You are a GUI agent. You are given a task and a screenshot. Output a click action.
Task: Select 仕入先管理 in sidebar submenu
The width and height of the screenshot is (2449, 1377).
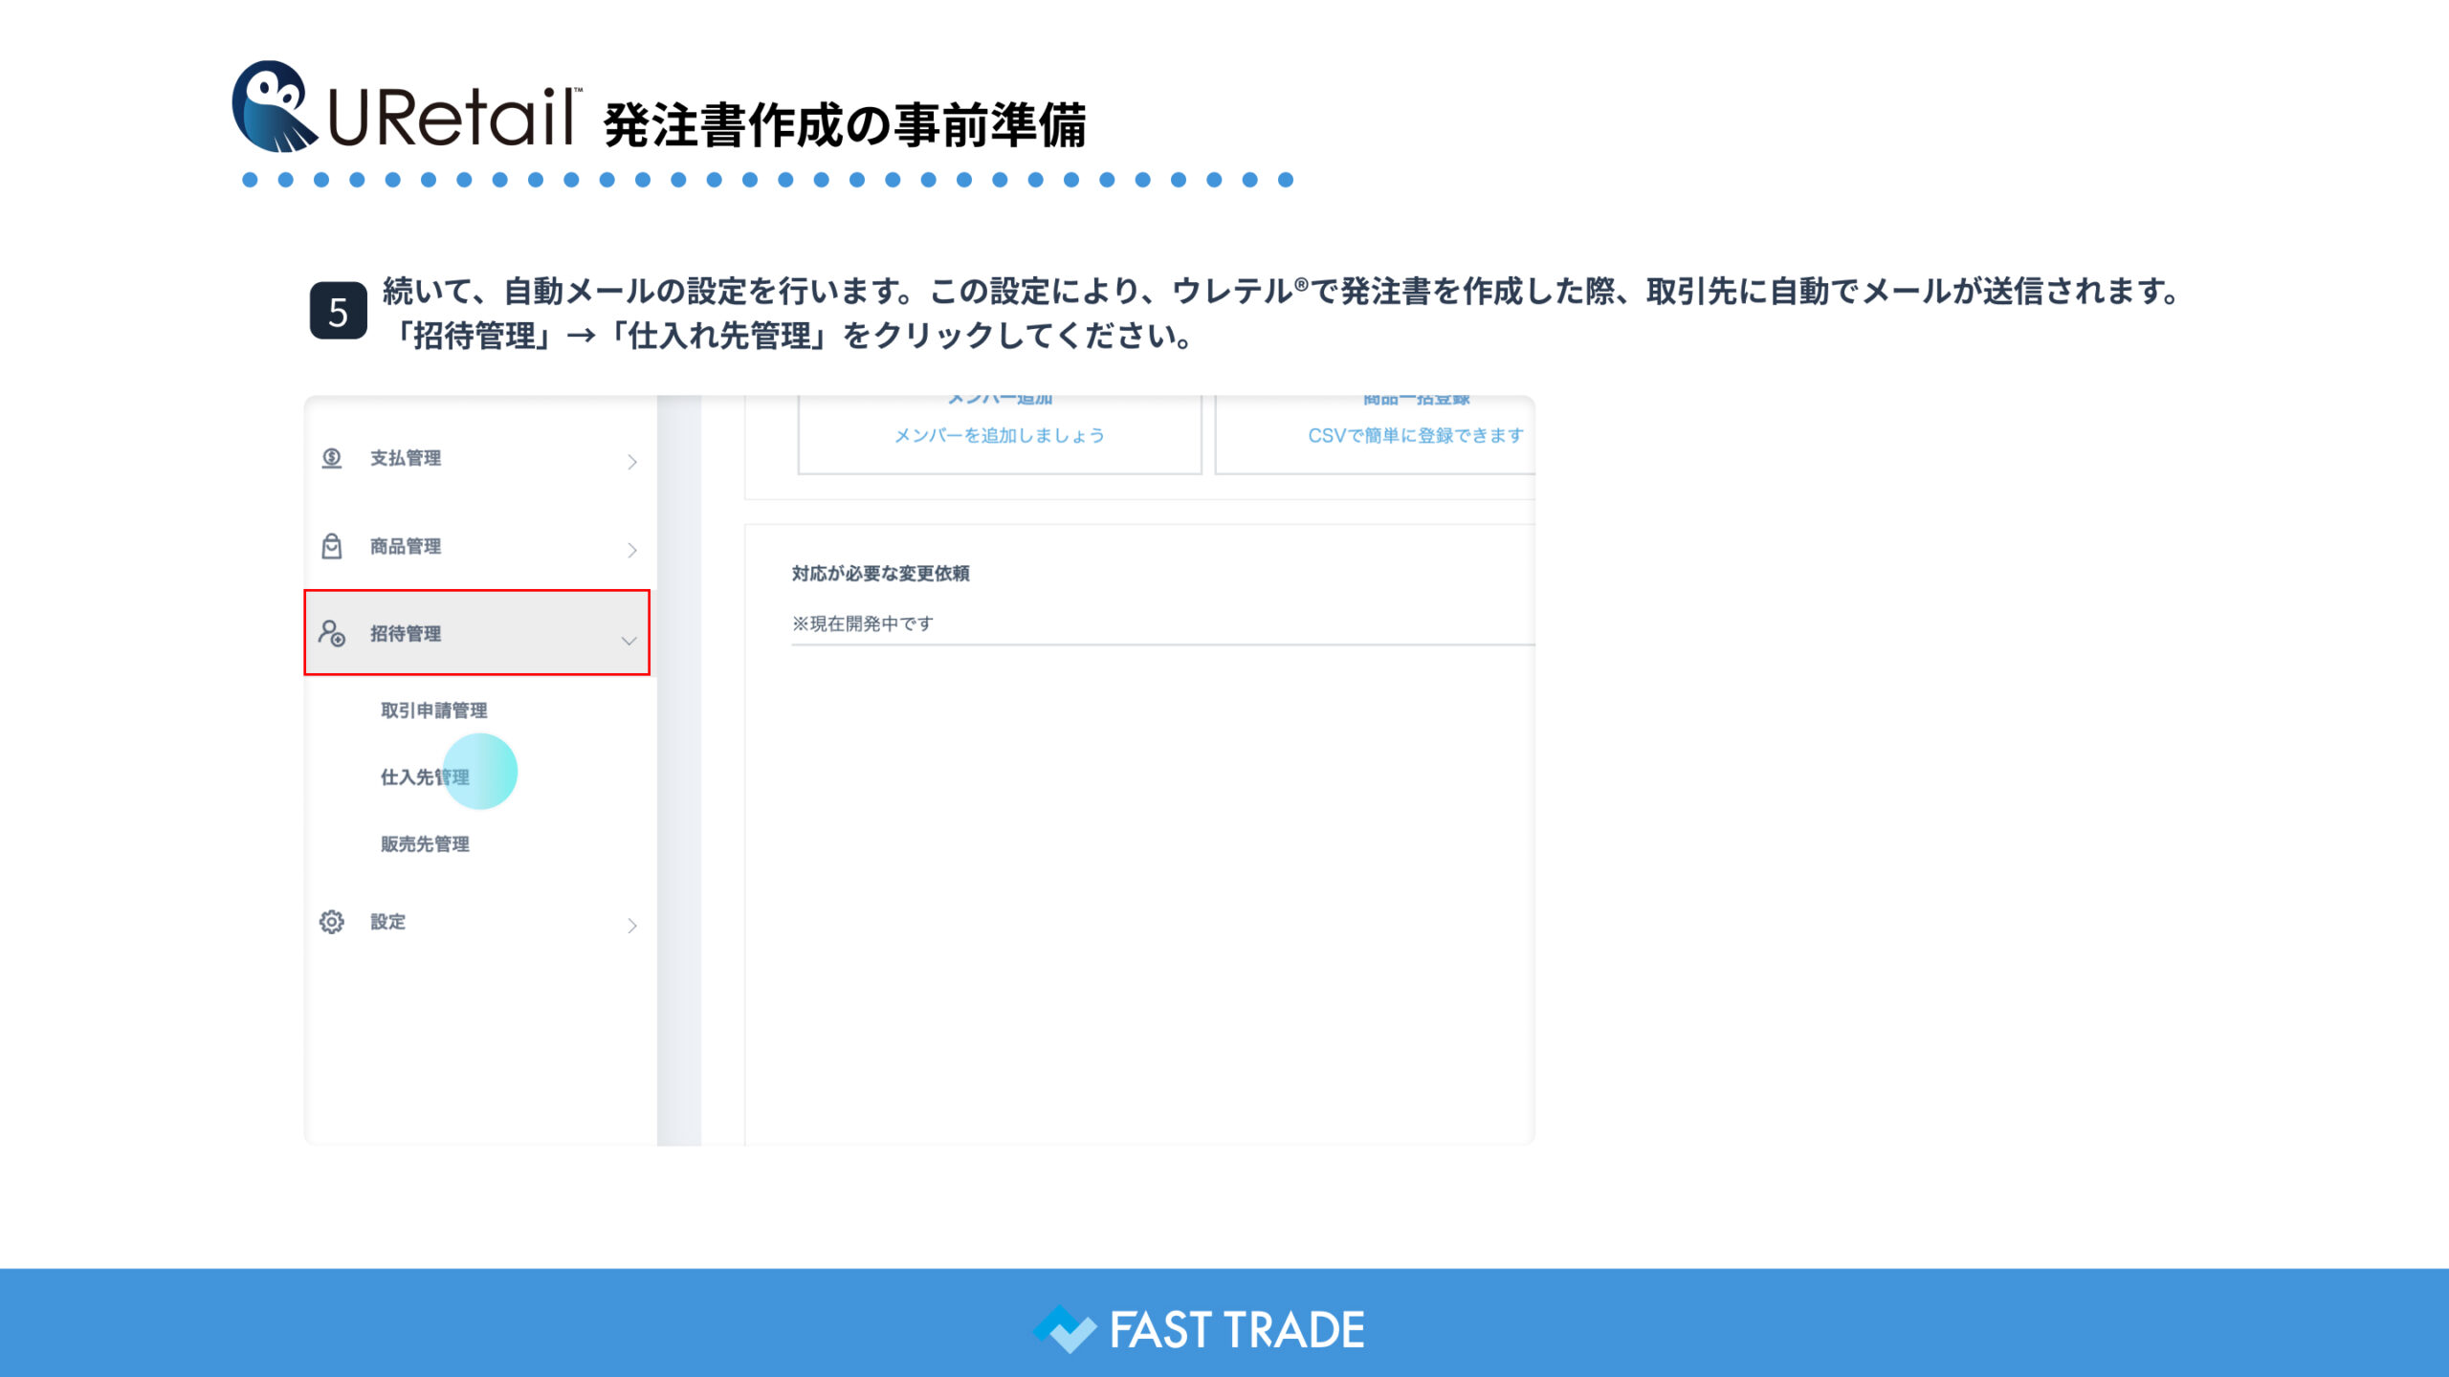tap(425, 777)
